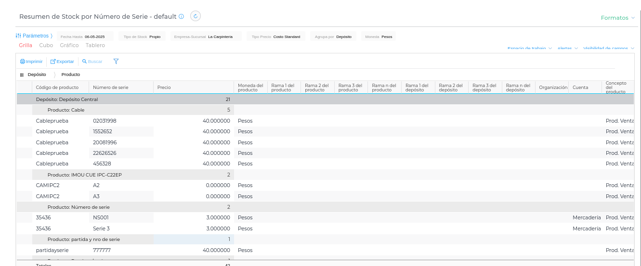Expand Visibilidad de campos dropdown
641x266 pixels.
tap(609, 49)
